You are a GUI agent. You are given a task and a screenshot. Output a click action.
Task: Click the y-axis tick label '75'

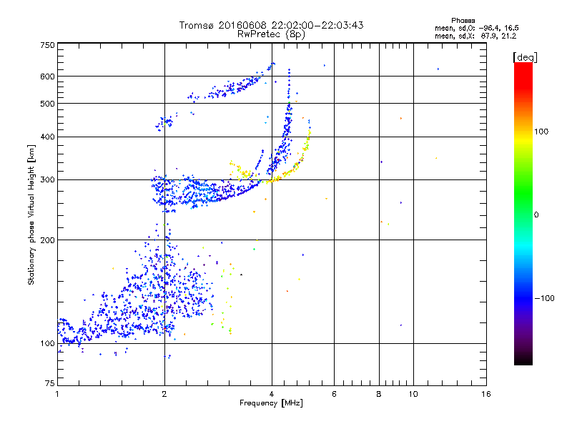(x=50, y=383)
